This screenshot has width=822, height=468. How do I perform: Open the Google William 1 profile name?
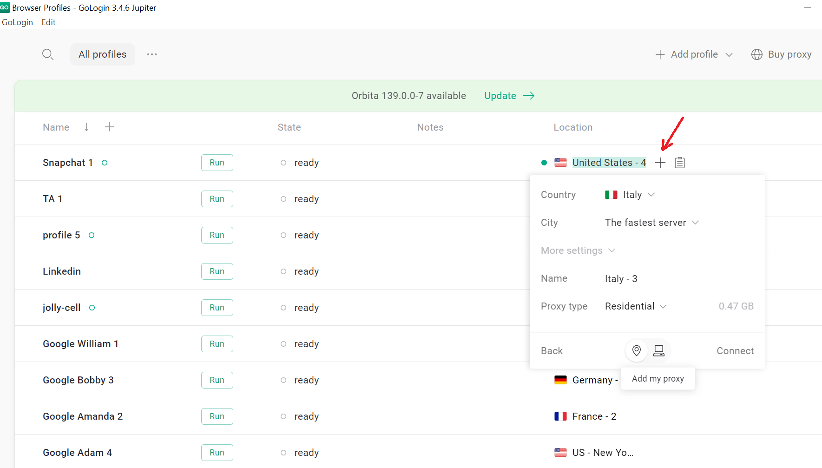tap(81, 344)
